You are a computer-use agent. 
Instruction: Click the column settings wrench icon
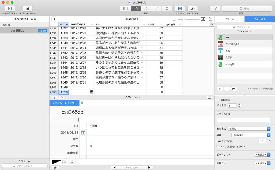(212, 24)
